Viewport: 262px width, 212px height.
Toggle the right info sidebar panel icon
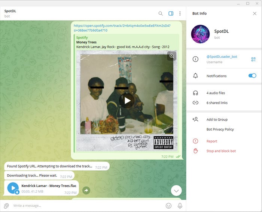coord(171,13)
